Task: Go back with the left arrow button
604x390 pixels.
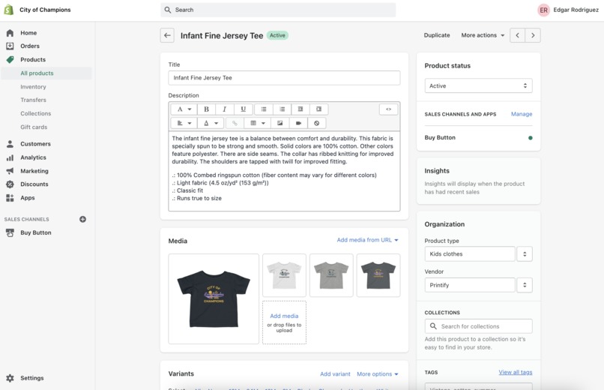Action: click(167, 35)
